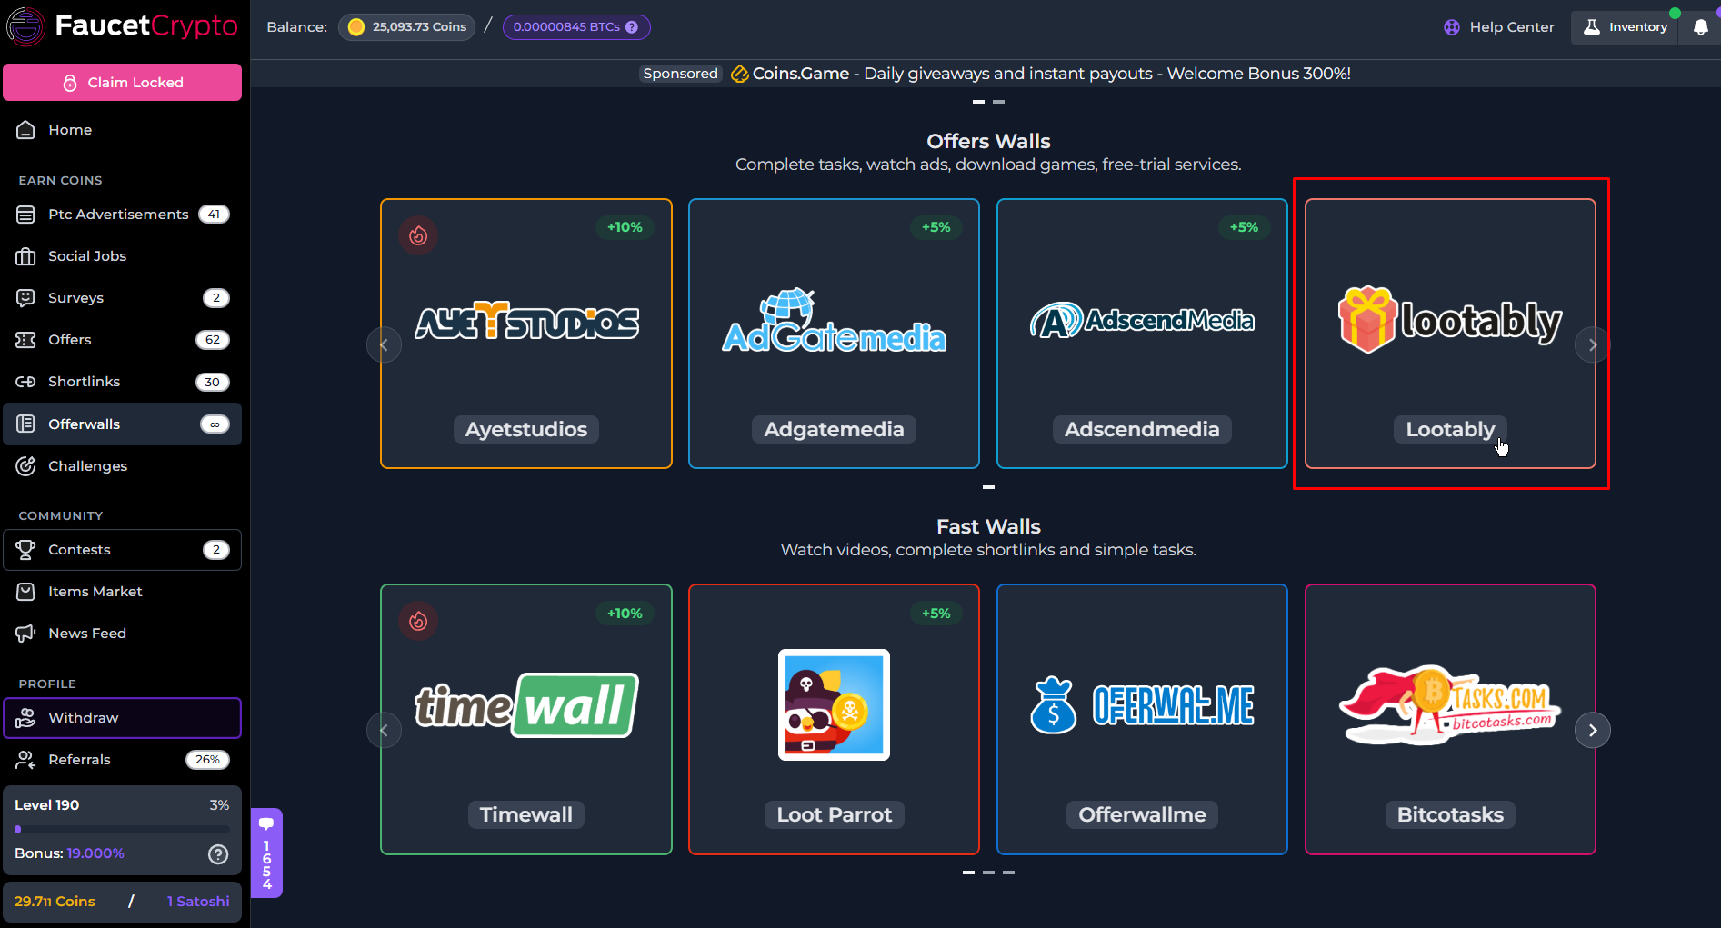Click the Fast Walls next arrow

pyautogui.click(x=1592, y=730)
